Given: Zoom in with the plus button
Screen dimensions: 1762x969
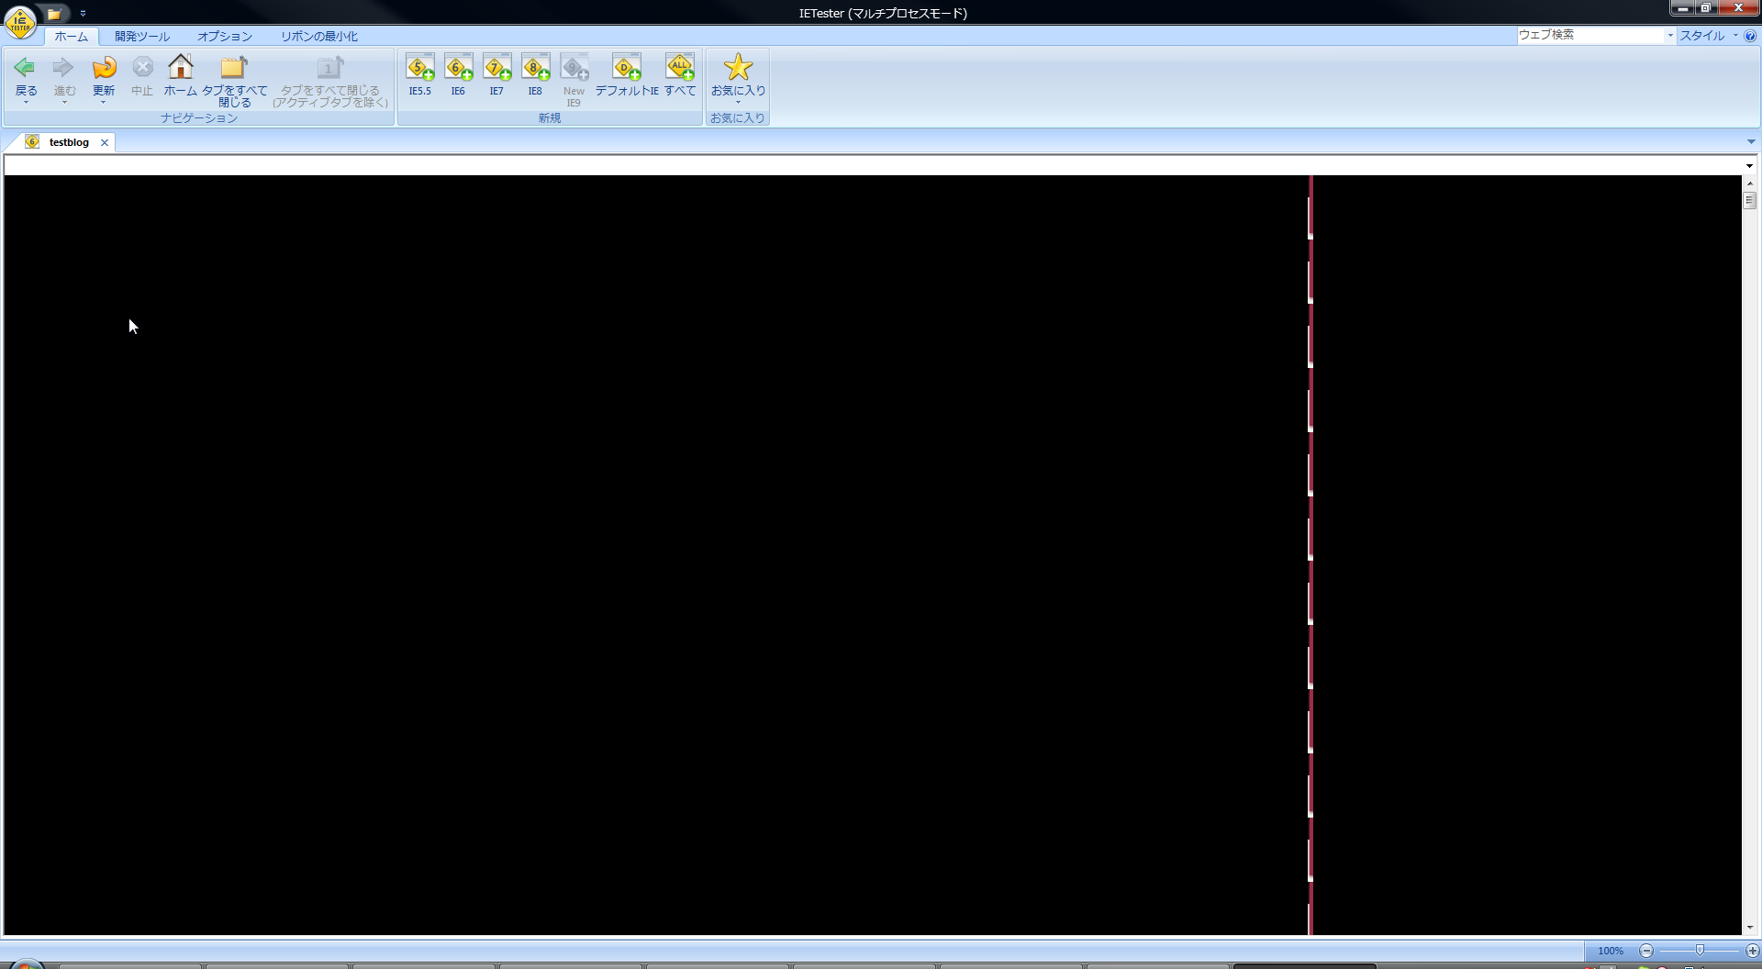Looking at the screenshot, I should pos(1752,951).
